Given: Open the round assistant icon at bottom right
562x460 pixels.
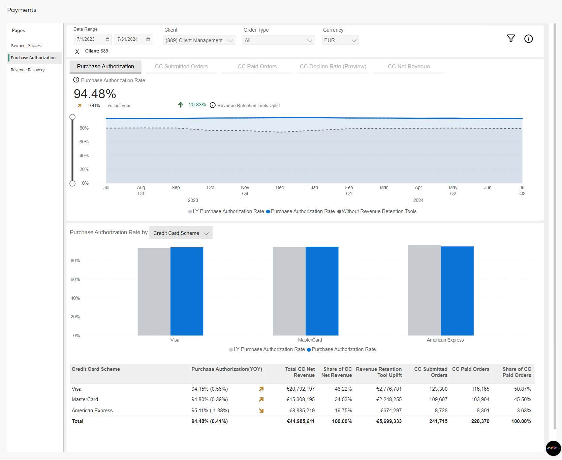Looking at the screenshot, I should pos(553,448).
